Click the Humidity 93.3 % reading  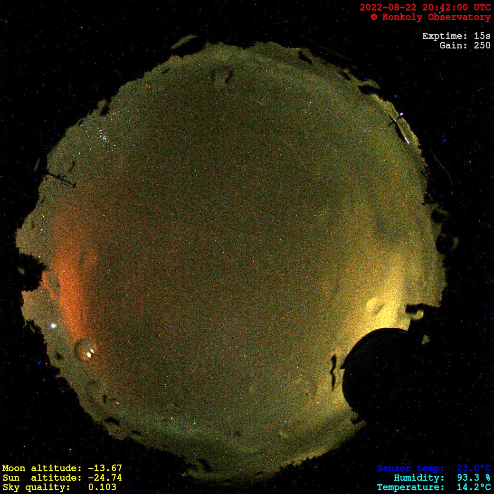click(442, 478)
